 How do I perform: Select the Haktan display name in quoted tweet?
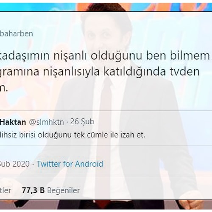pyautogui.click(x=13, y=122)
